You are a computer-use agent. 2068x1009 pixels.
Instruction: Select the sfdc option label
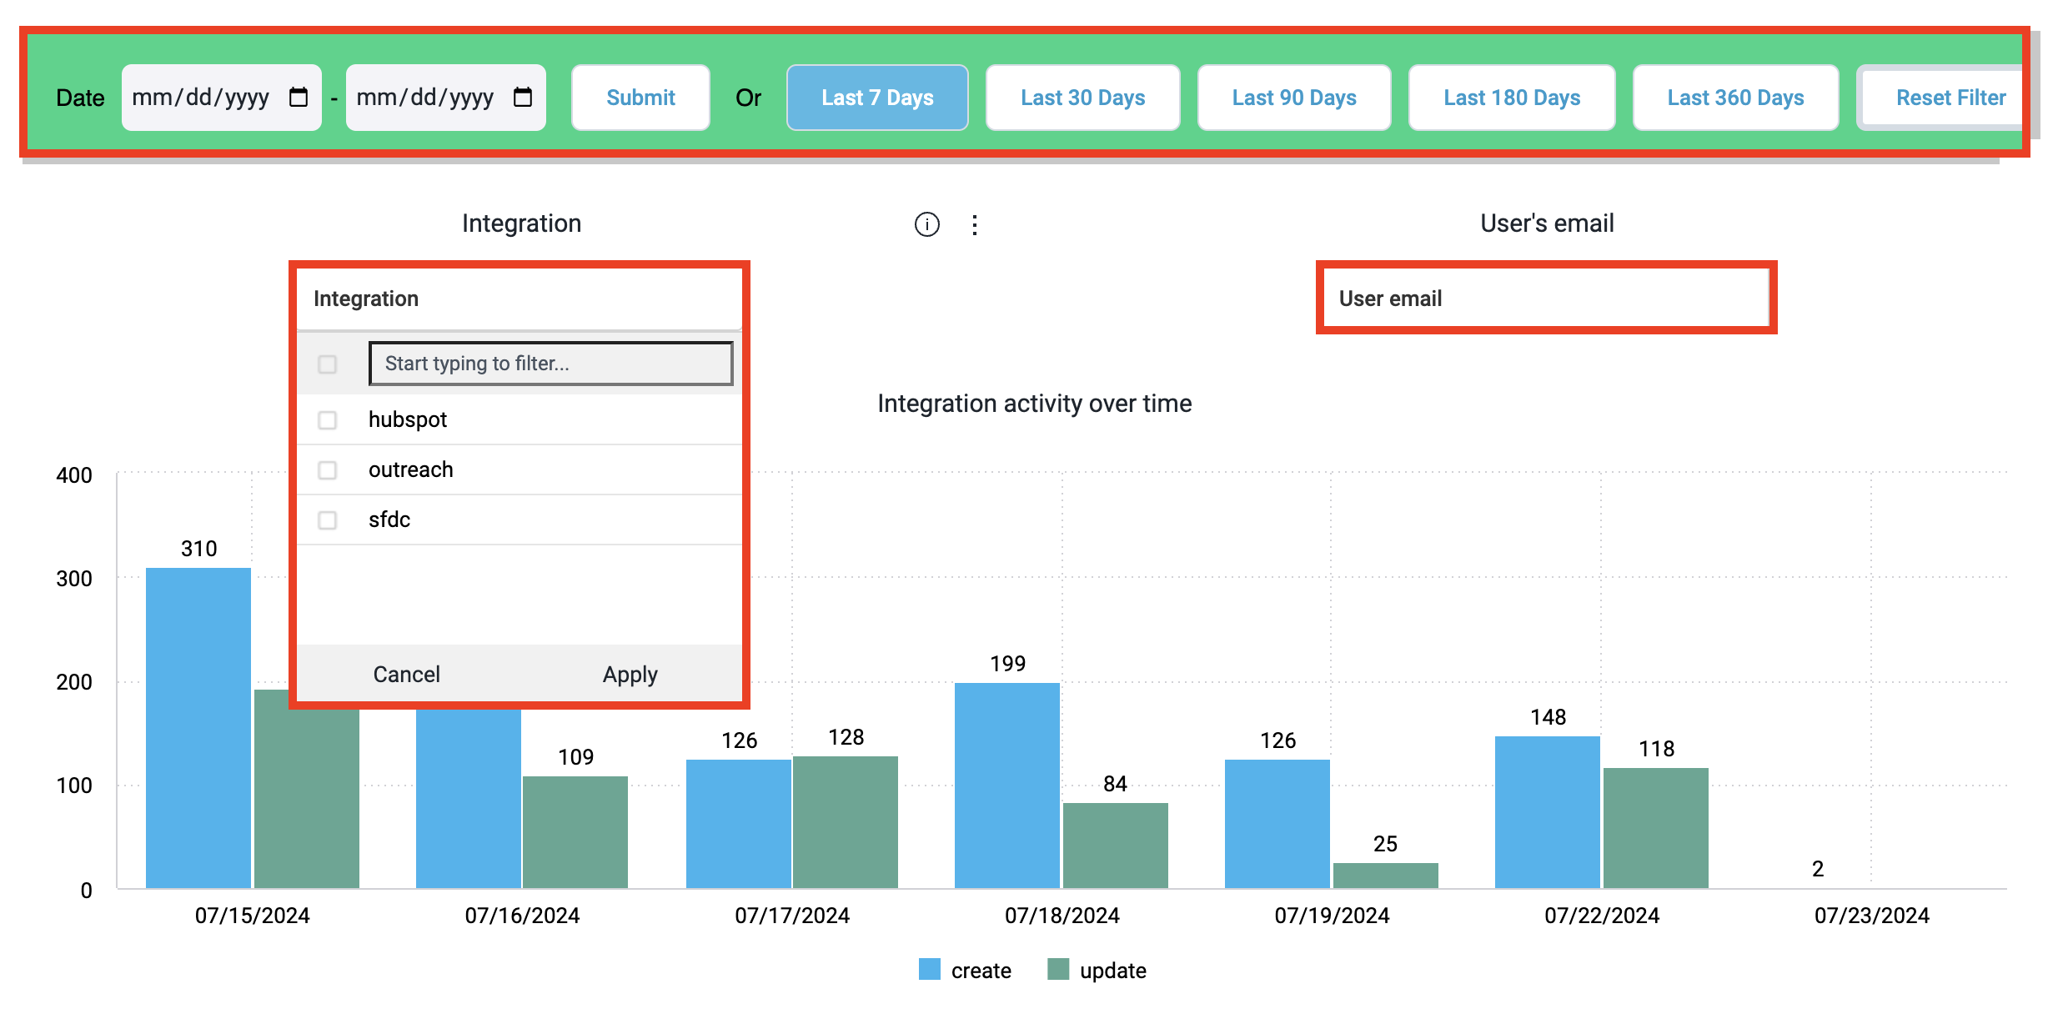pos(389,520)
